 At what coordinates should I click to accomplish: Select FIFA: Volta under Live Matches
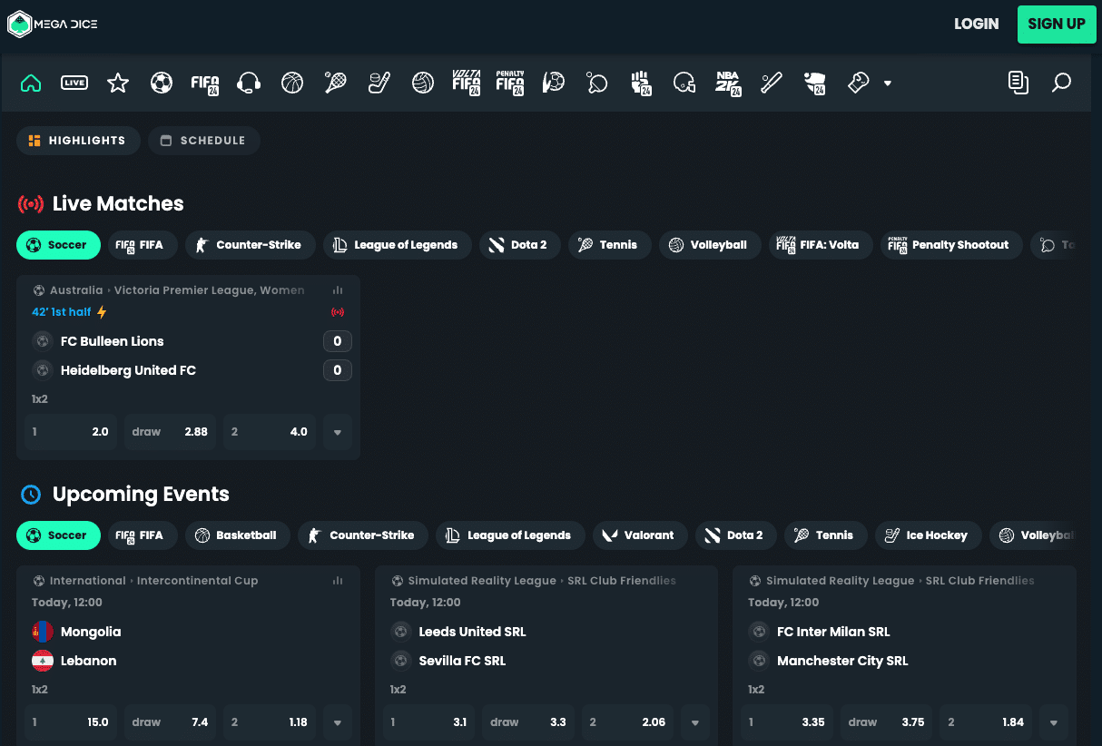[821, 245]
